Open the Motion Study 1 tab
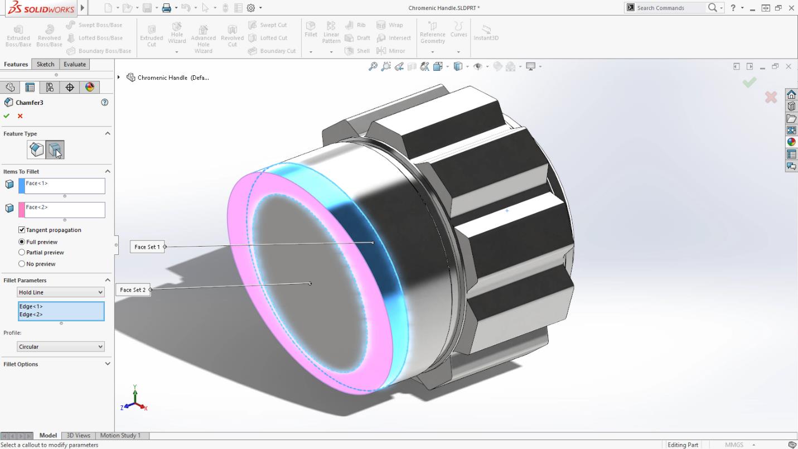 click(120, 435)
